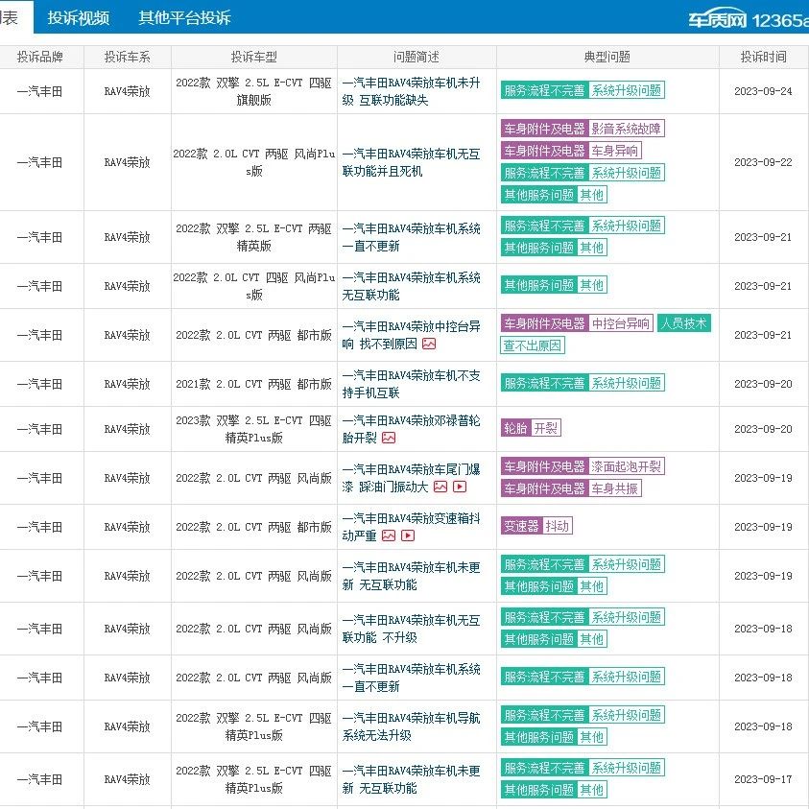This screenshot has height=809, width=809.
Task: Open complaint 车机未升级 互联功能缺失
Action: click(x=411, y=91)
